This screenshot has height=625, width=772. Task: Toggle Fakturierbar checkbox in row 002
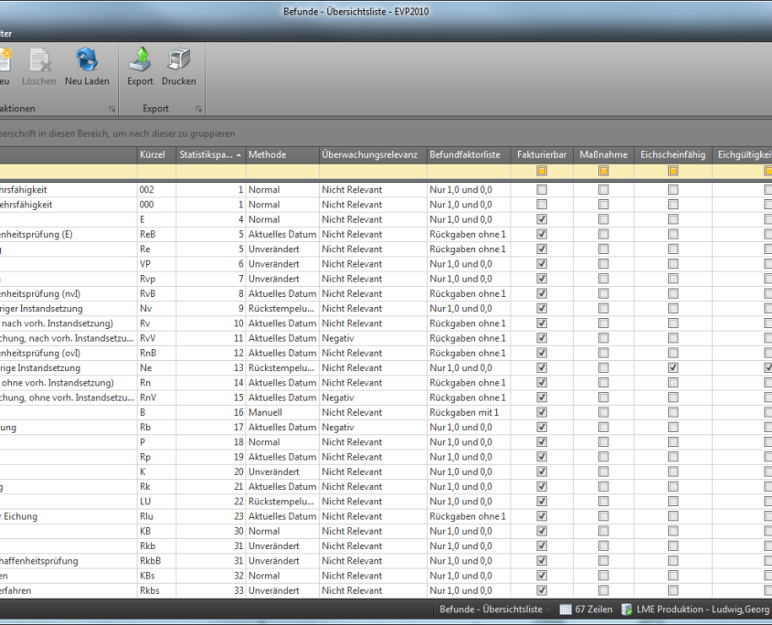click(542, 190)
